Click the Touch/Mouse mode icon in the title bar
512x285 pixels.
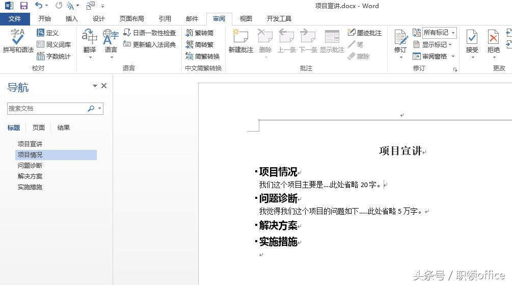[x=91, y=6]
